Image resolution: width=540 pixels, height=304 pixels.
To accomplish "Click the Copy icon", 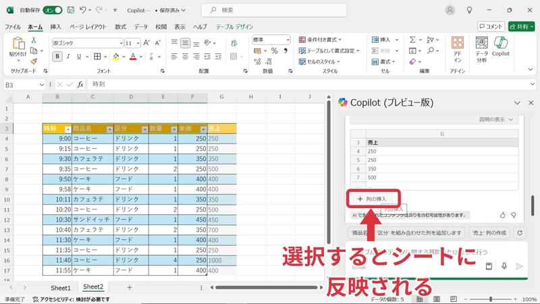I will pos(34,51).
